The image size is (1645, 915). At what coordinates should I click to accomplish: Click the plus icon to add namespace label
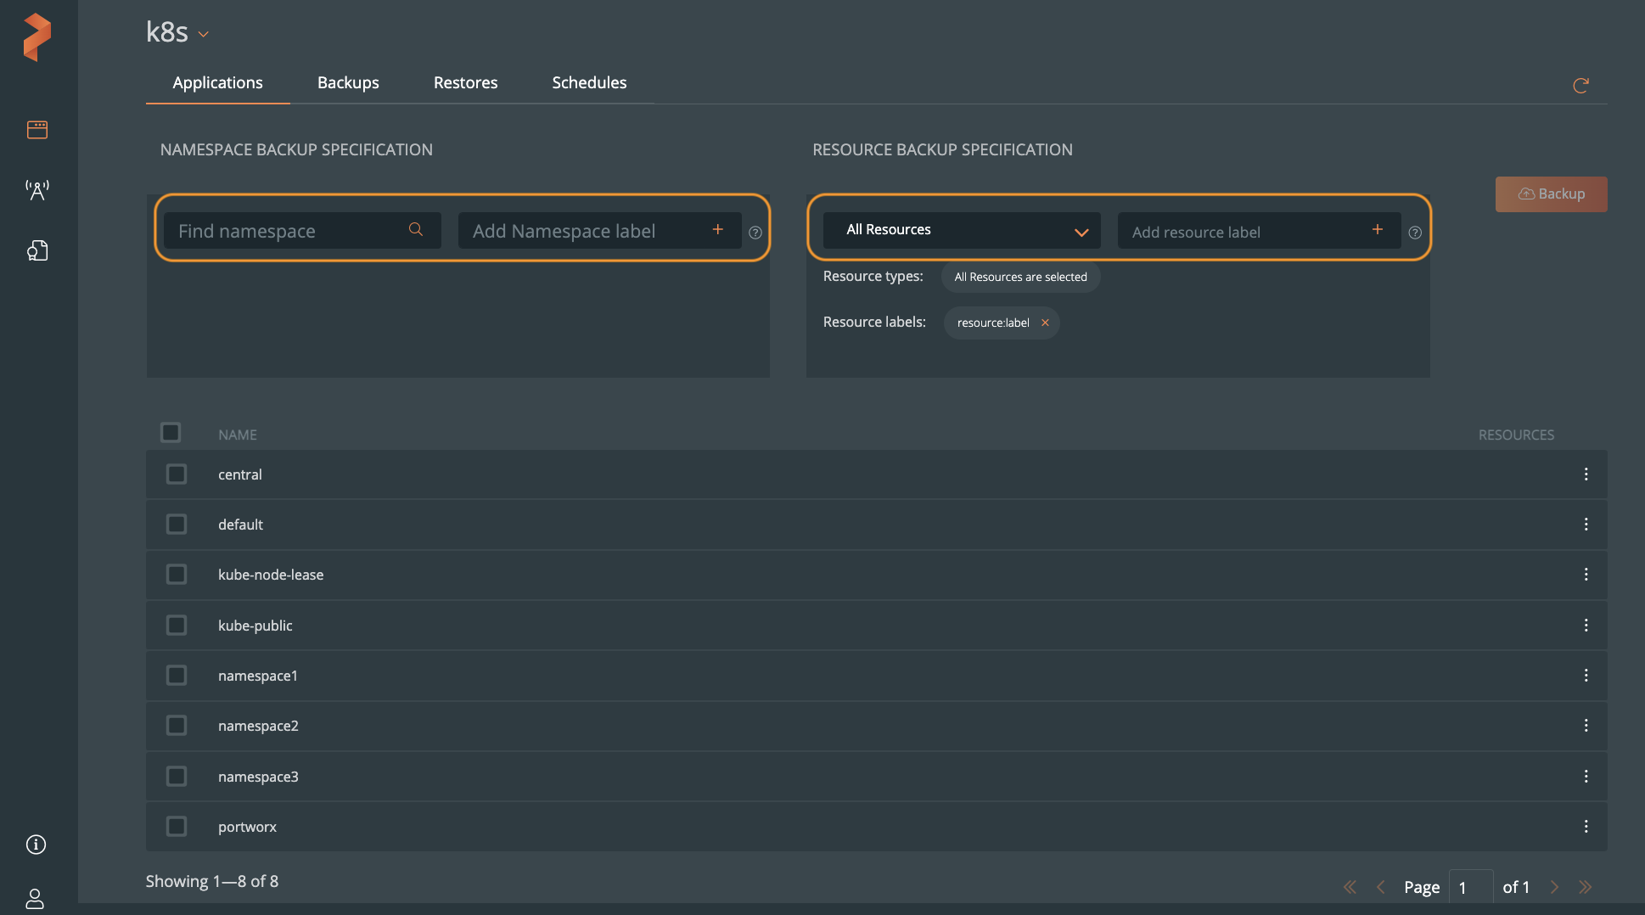pos(717,230)
